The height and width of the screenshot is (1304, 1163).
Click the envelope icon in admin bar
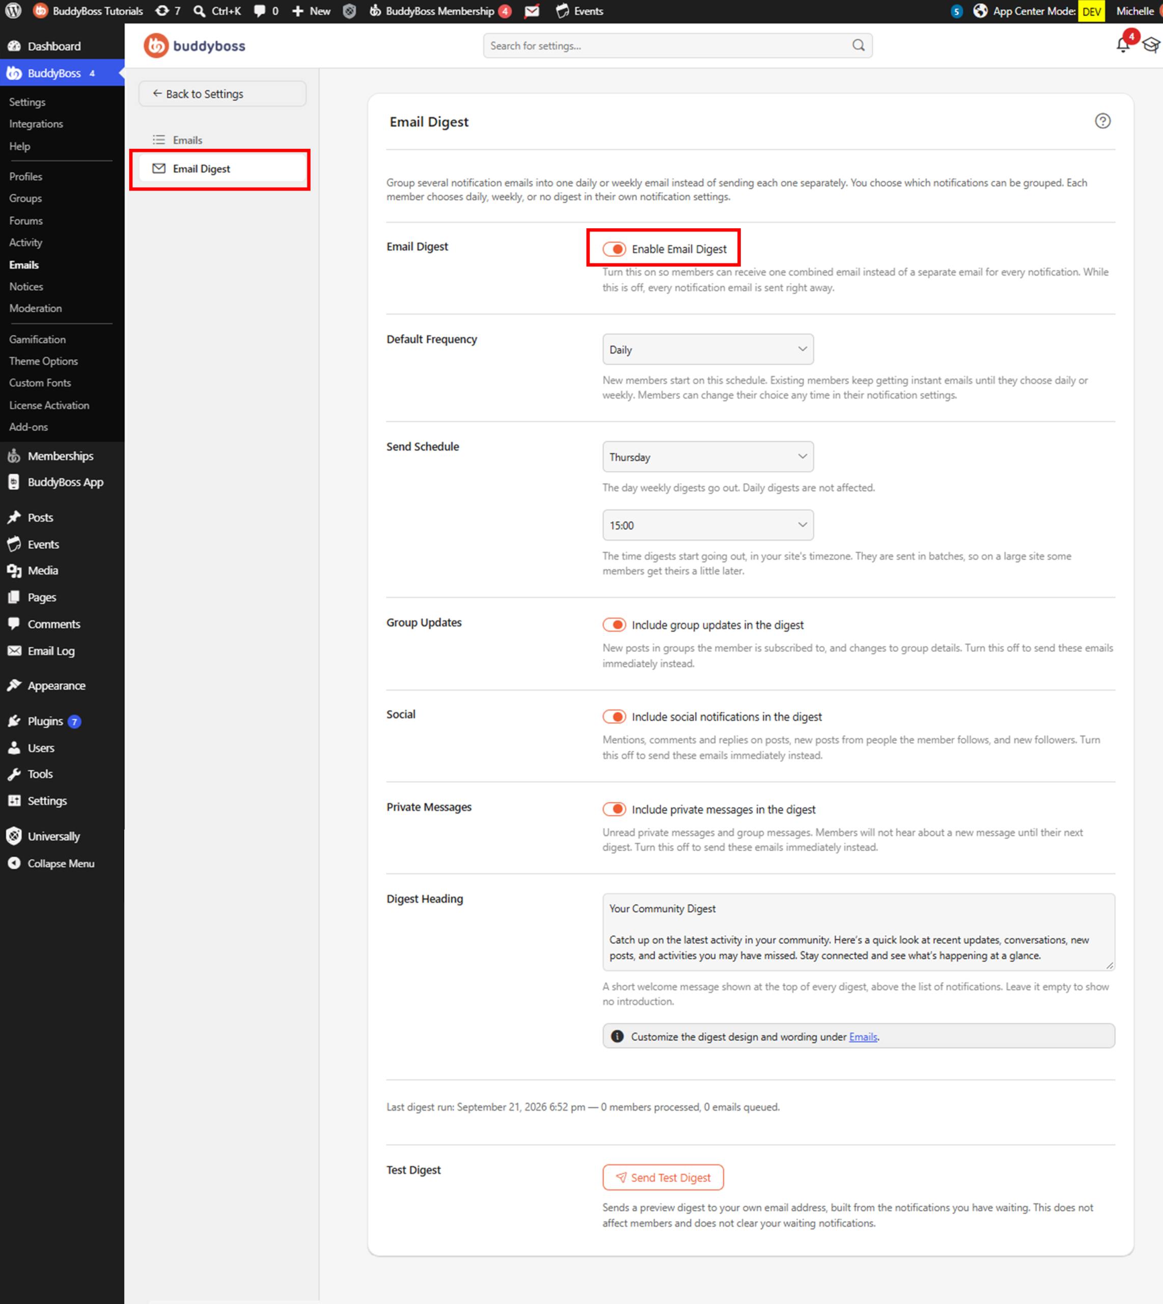tap(532, 11)
